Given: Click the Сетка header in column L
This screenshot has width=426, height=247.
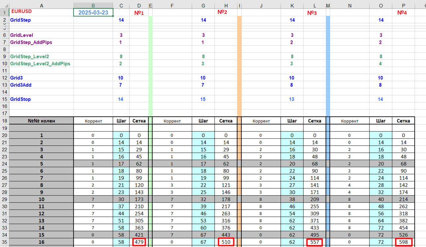Looking at the screenshot, I should pyautogui.click(x=314, y=121).
